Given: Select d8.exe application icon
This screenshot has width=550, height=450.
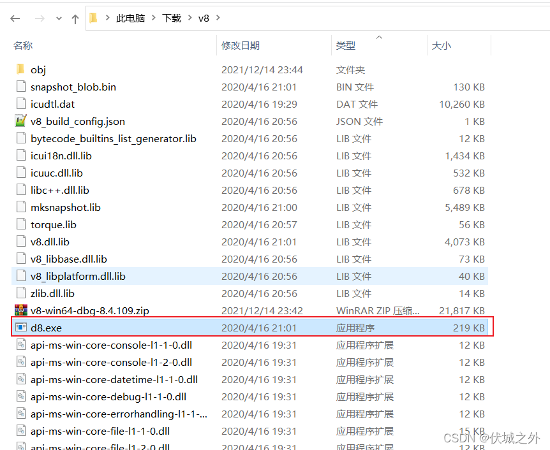Looking at the screenshot, I should pos(21,328).
